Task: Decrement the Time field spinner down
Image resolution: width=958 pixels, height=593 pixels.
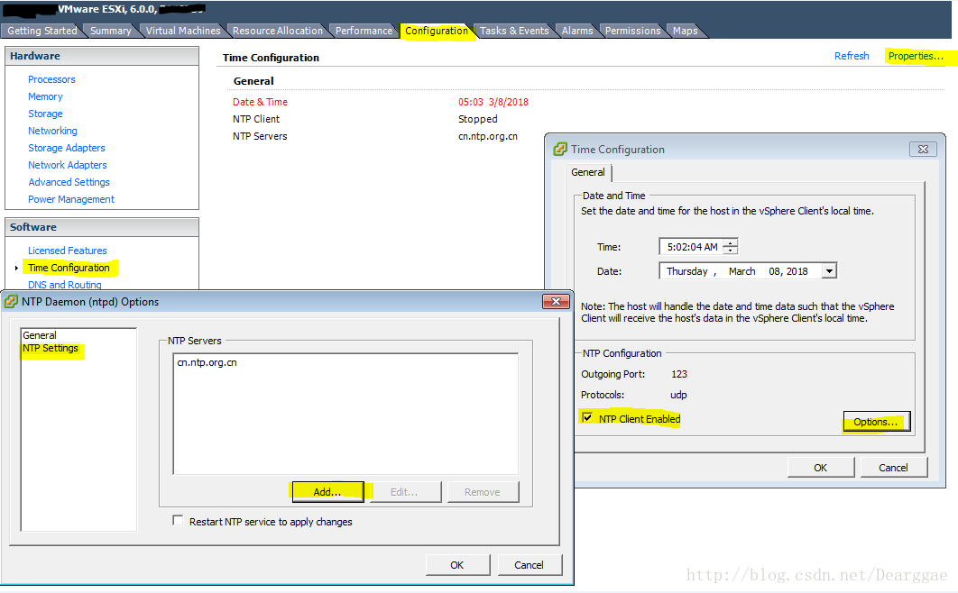Action: (731, 251)
